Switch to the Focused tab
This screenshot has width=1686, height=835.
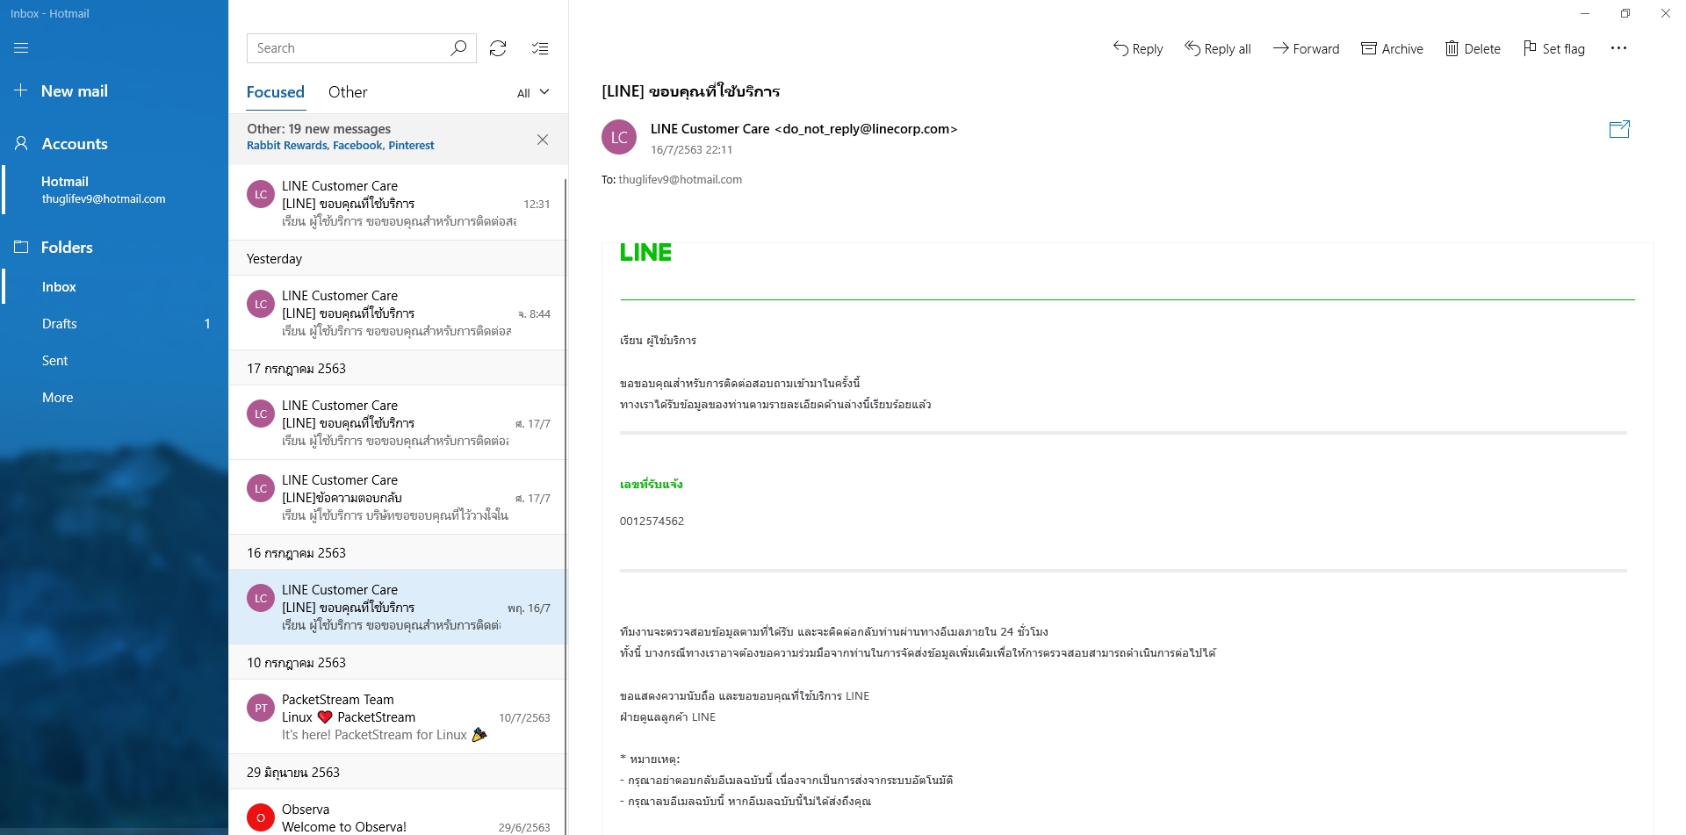tap(276, 92)
